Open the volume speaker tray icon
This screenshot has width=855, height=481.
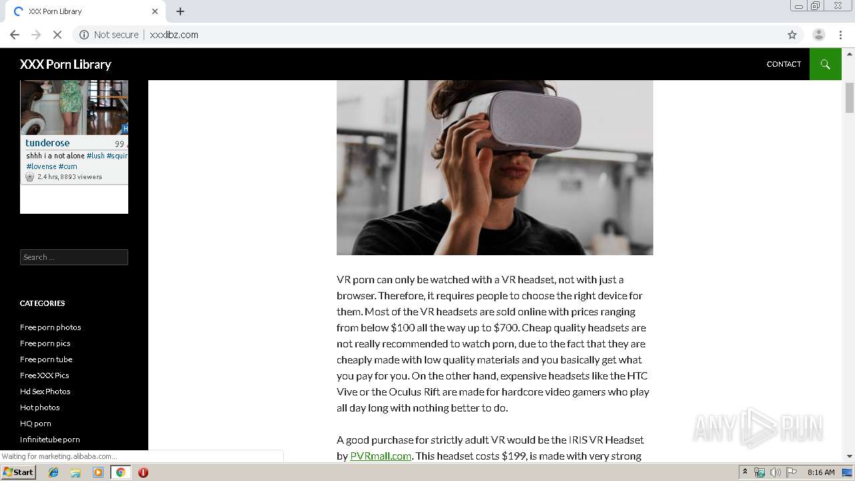click(776, 472)
